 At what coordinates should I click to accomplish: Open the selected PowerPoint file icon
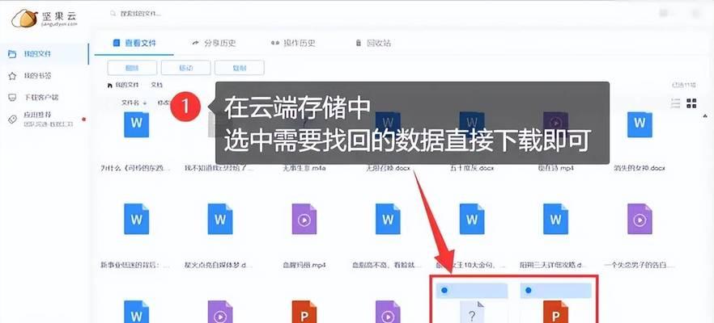(x=555, y=312)
